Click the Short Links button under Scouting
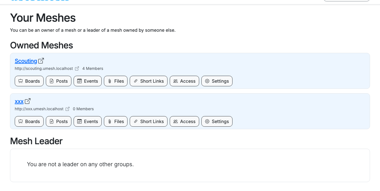The width and height of the screenshot is (380, 191). coord(148,81)
